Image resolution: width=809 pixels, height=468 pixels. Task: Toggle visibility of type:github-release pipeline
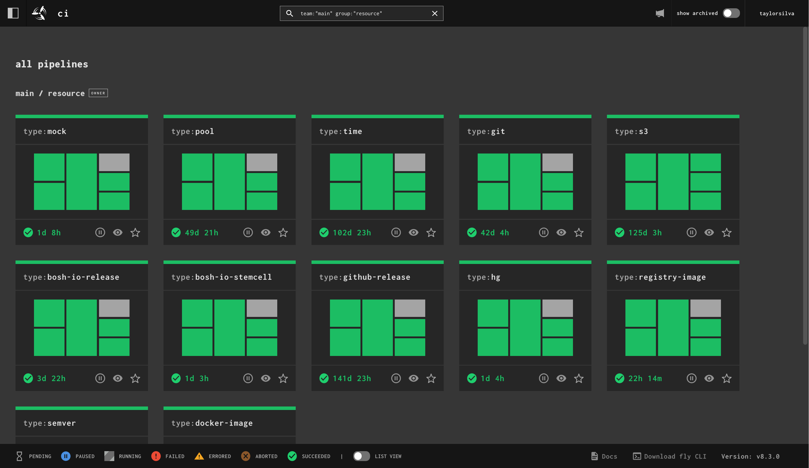tap(413, 378)
